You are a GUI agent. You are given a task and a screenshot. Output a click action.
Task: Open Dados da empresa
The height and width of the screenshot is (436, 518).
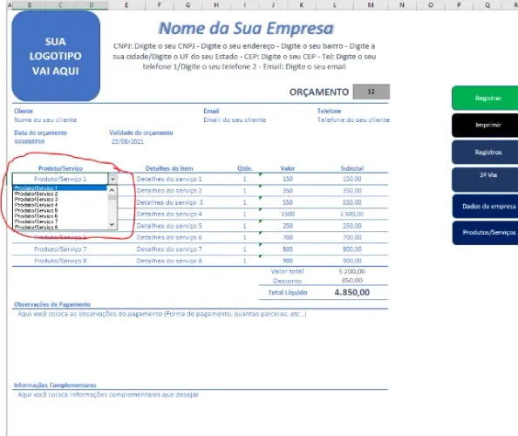[485, 207]
